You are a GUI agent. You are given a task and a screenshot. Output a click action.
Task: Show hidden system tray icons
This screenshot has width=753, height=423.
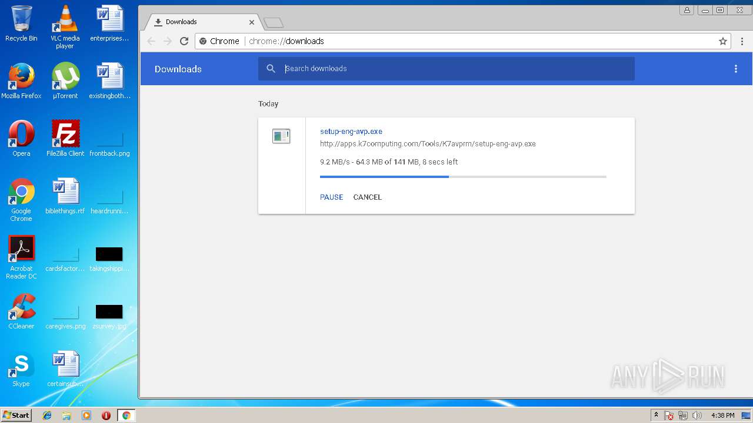656,415
